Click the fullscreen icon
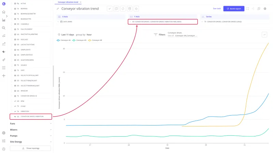 tap(247, 9)
